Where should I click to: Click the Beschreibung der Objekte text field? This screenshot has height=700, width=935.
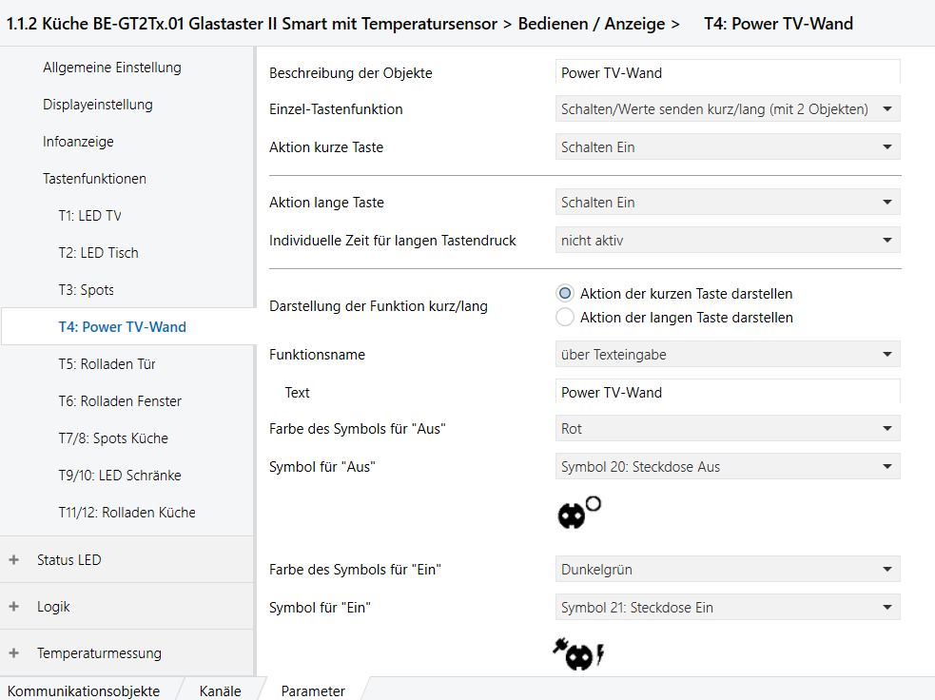coord(727,73)
